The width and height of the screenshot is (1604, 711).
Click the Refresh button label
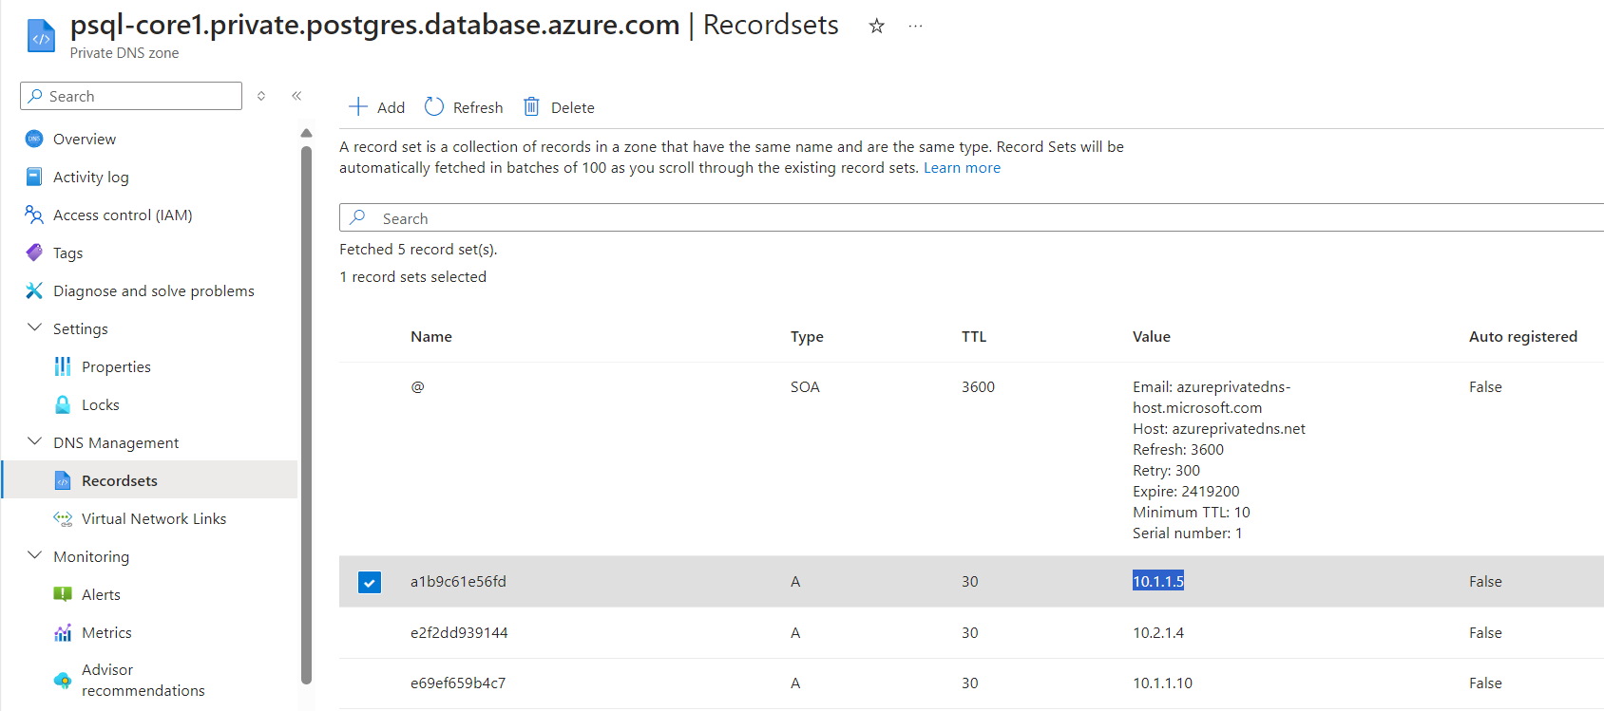pyautogui.click(x=478, y=107)
